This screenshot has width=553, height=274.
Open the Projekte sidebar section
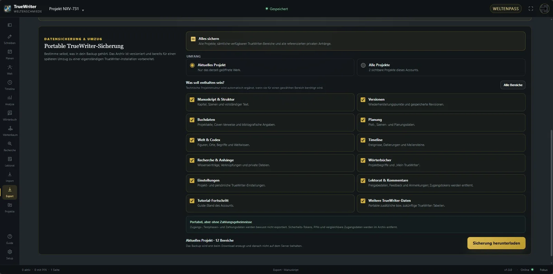[10, 207]
